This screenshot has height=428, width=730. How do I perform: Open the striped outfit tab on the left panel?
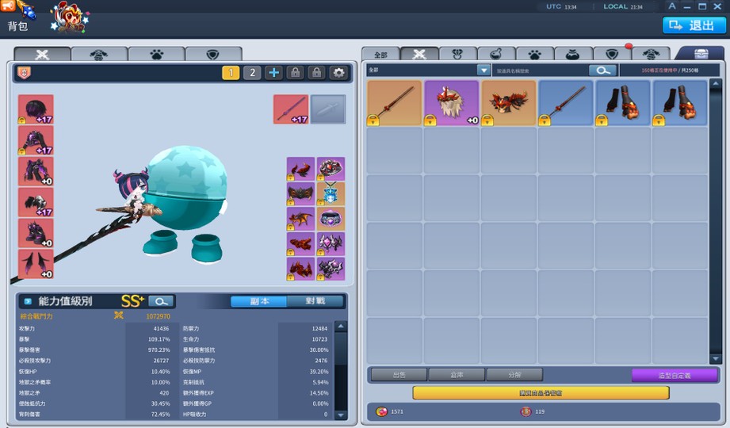point(99,54)
